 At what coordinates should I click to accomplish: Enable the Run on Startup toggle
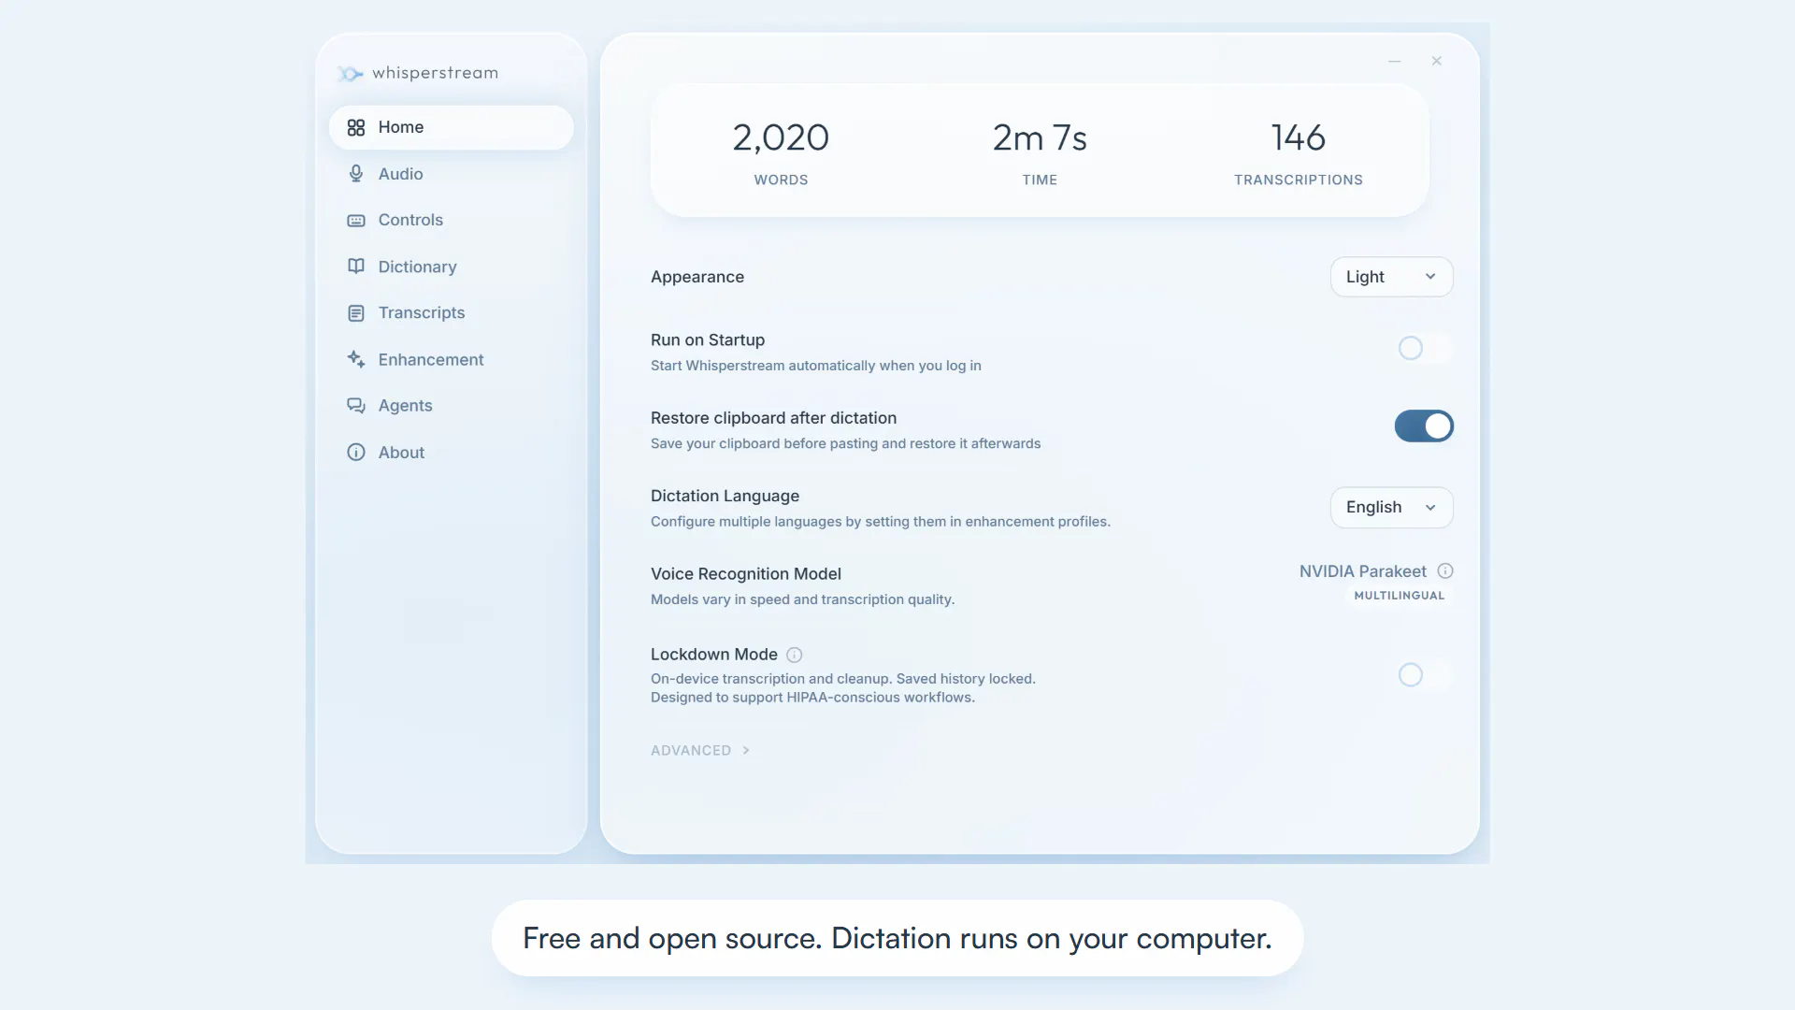pos(1424,349)
